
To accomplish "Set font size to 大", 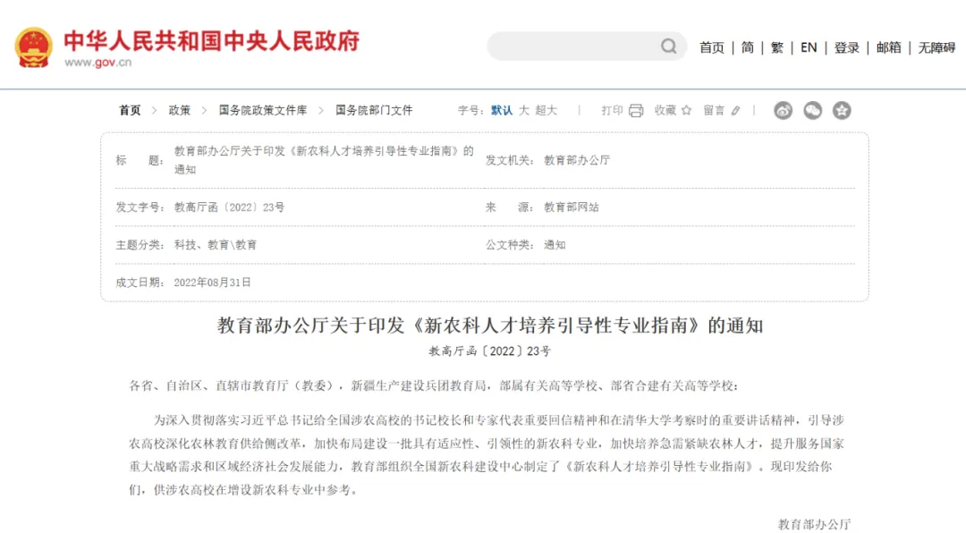I will pyautogui.click(x=523, y=110).
